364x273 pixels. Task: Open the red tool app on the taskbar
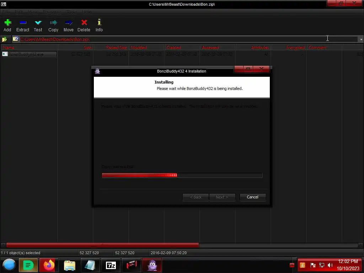(x=132, y=265)
